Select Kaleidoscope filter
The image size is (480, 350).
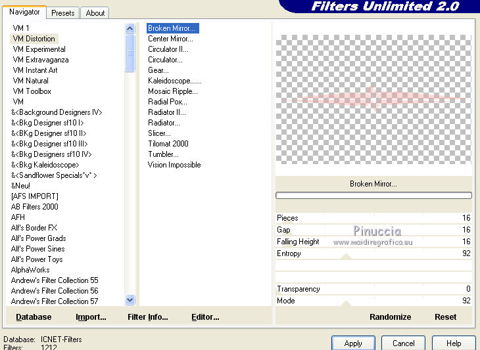(174, 81)
